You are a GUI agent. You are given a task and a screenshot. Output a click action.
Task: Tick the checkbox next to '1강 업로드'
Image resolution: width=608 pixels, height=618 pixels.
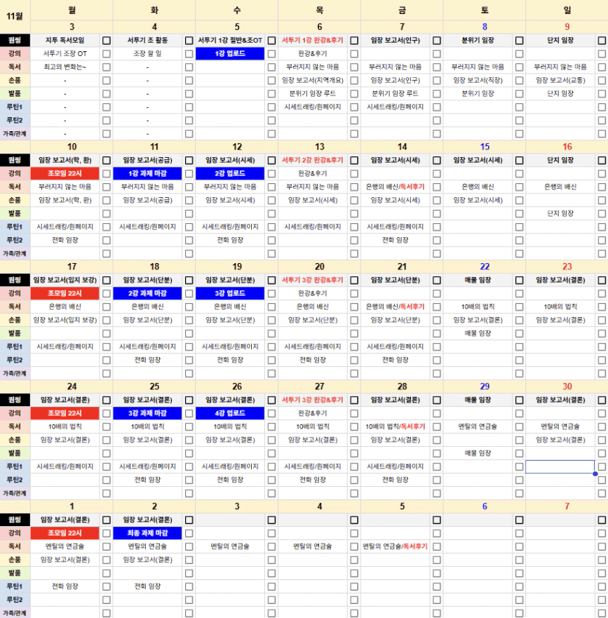271,54
